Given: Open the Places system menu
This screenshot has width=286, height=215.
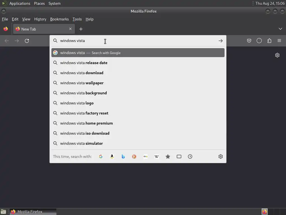Looking at the screenshot, I should [39, 3].
